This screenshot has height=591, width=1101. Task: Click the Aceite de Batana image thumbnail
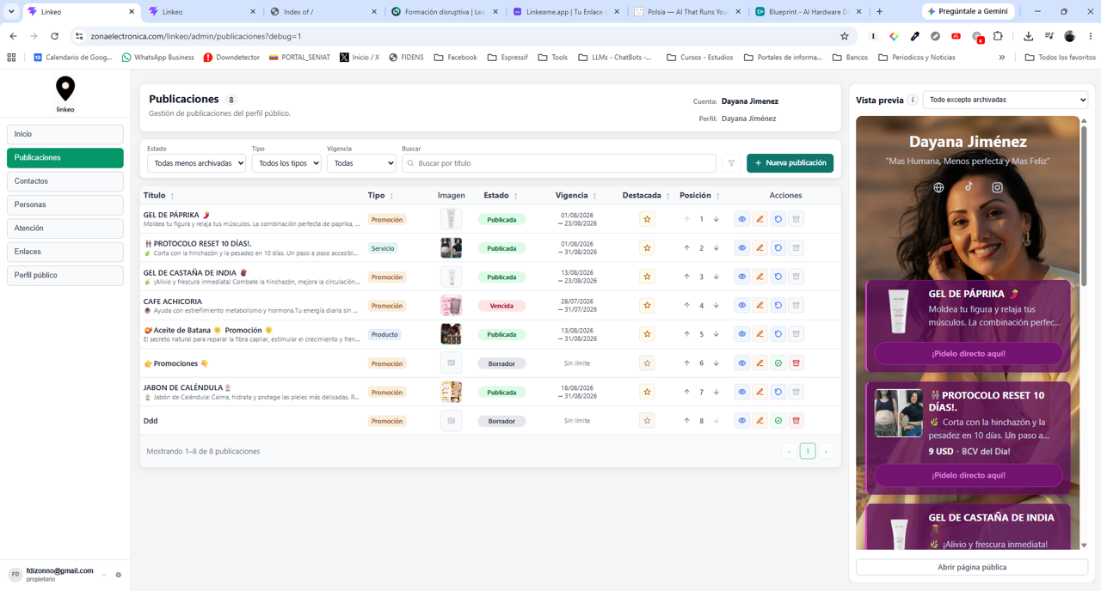point(451,334)
